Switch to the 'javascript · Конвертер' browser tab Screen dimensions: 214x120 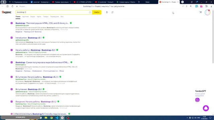click(x=40, y=2)
